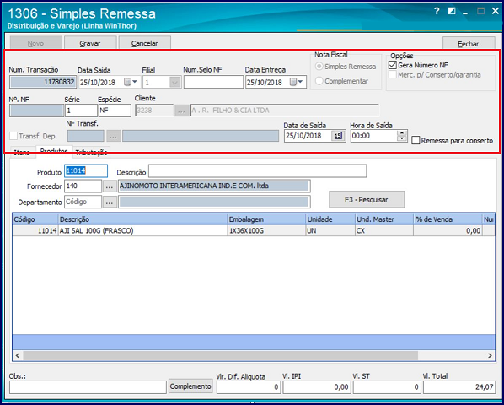
Task: Switch to the Produtos tab
Action: (54, 151)
